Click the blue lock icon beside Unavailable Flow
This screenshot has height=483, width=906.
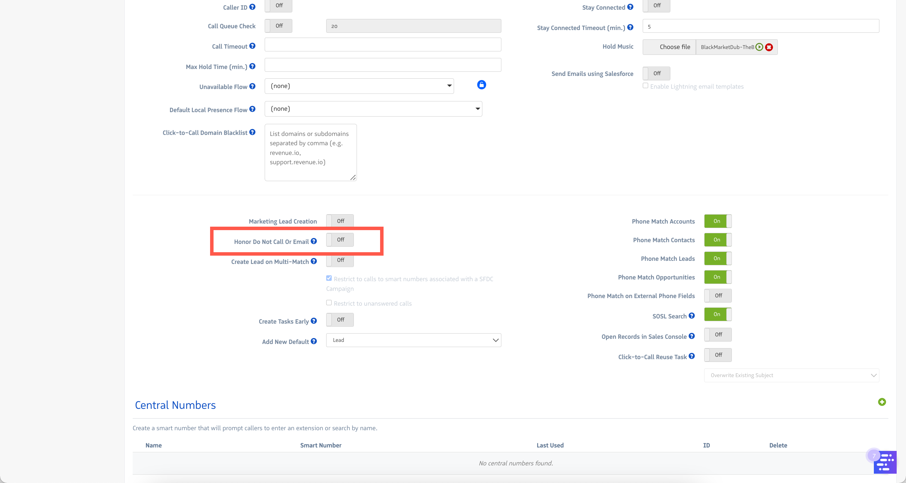(x=481, y=85)
